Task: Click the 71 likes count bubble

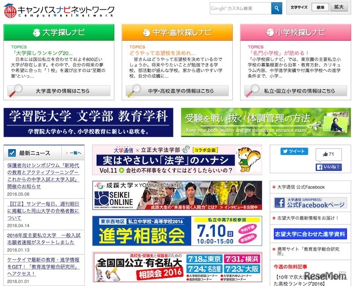Action: [x=328, y=154]
